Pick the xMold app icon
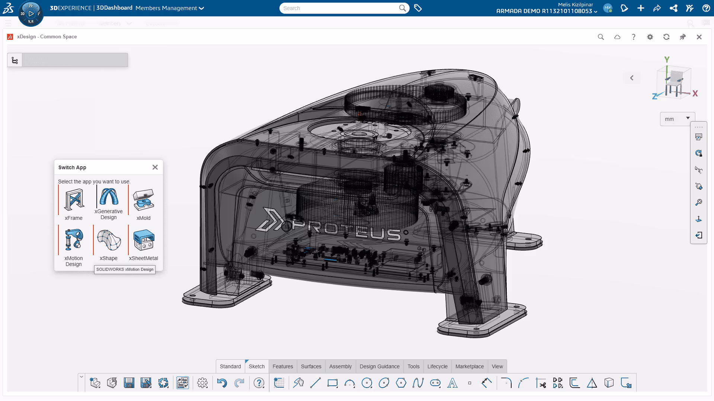This screenshot has height=401, width=714. pyautogui.click(x=144, y=200)
